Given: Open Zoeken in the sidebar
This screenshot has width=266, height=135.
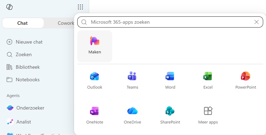Looking at the screenshot, I should pyautogui.click(x=19, y=54).
